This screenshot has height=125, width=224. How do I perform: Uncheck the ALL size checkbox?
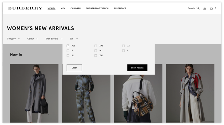point(68,46)
